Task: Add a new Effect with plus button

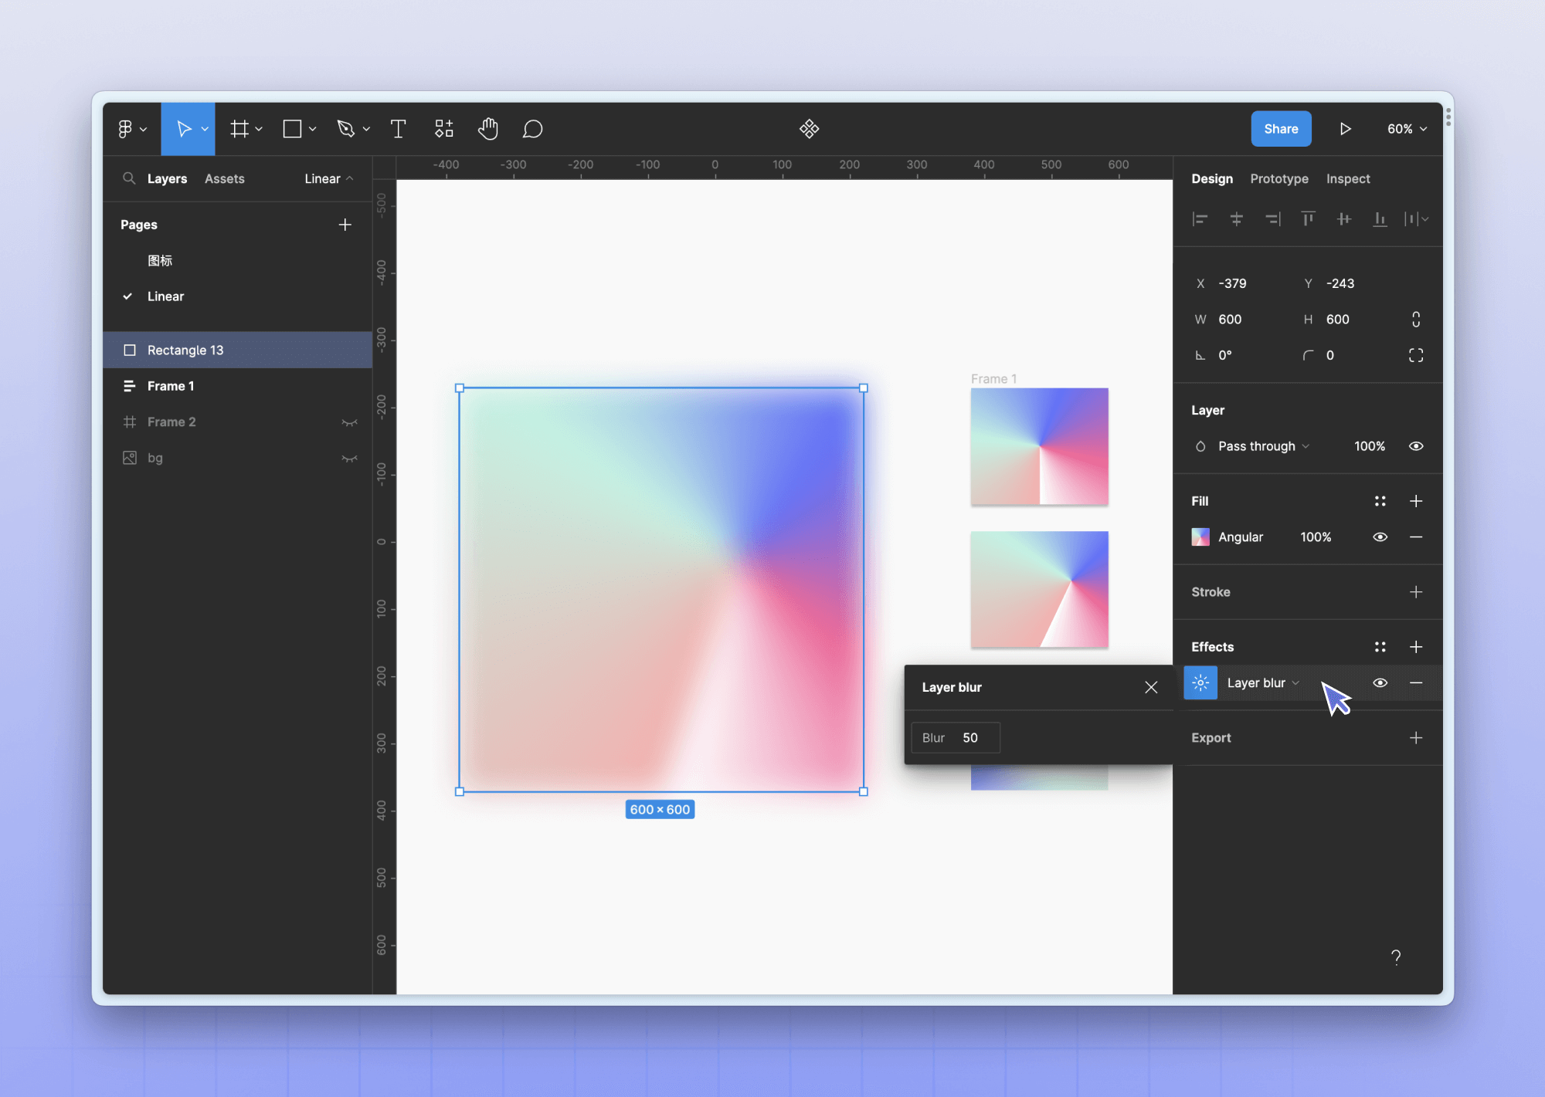Action: click(1415, 646)
